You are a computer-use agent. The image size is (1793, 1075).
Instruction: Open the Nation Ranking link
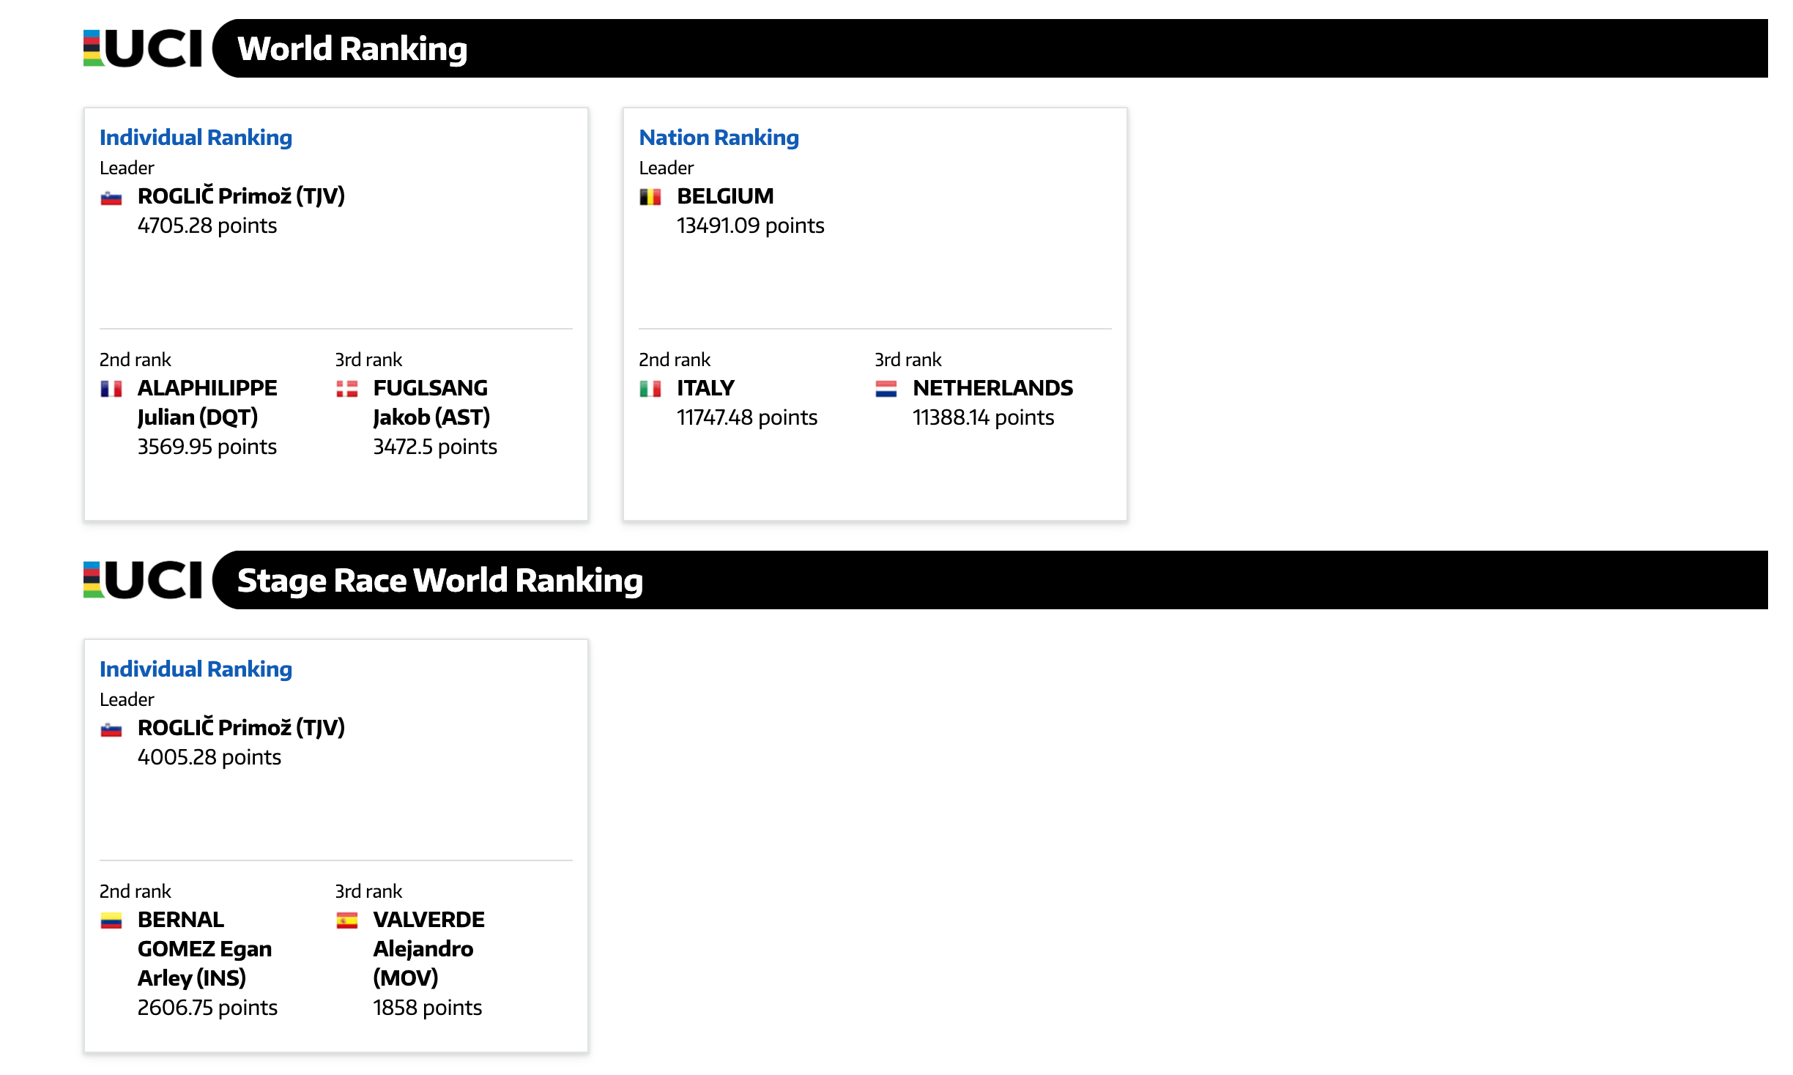719,137
